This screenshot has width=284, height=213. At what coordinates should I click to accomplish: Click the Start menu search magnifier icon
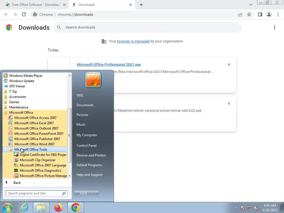[64, 193]
